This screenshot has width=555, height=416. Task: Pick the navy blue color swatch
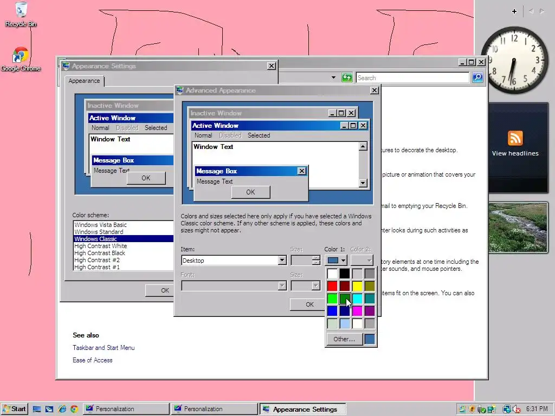tap(345, 311)
